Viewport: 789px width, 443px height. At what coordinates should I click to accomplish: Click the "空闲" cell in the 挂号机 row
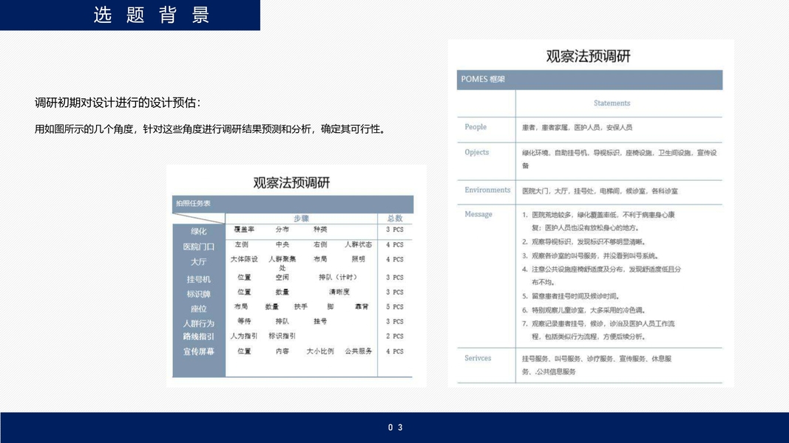282,278
